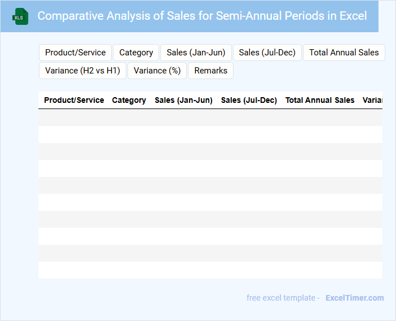Click the Product/Service column header
396x321 pixels.
(x=74, y=100)
